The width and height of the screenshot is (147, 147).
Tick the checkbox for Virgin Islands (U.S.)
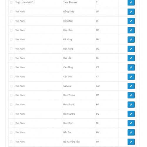pos(11,2)
